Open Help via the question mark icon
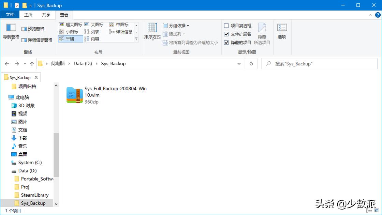 (378, 15)
